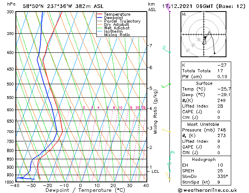Click the yellow wind barb near 950 hPa
Image resolution: width=249 pixels, height=193 pixels.
(x=167, y=175)
